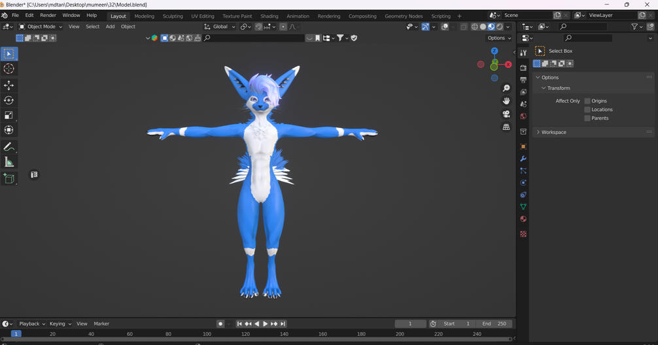Switch to the Geometry Nodes workspace tab

[x=404, y=16]
